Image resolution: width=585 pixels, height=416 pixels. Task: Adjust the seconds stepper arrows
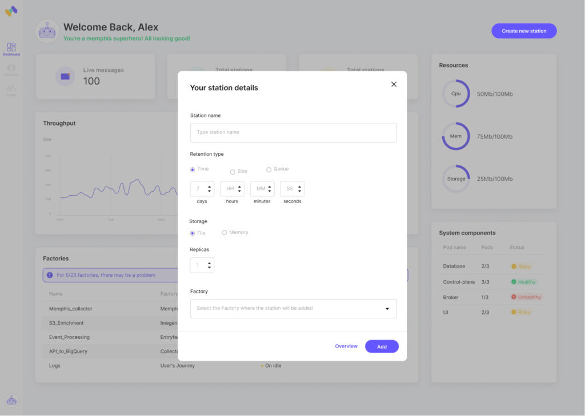pos(299,189)
